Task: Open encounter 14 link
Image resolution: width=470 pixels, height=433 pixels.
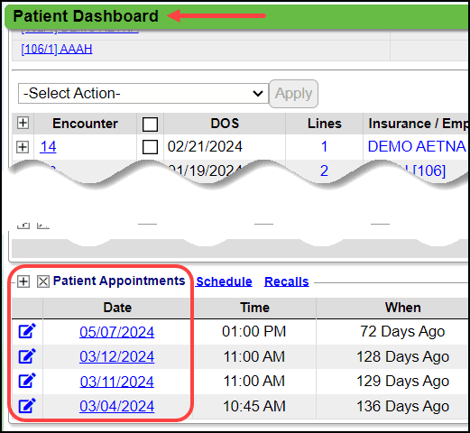Action: point(48,147)
